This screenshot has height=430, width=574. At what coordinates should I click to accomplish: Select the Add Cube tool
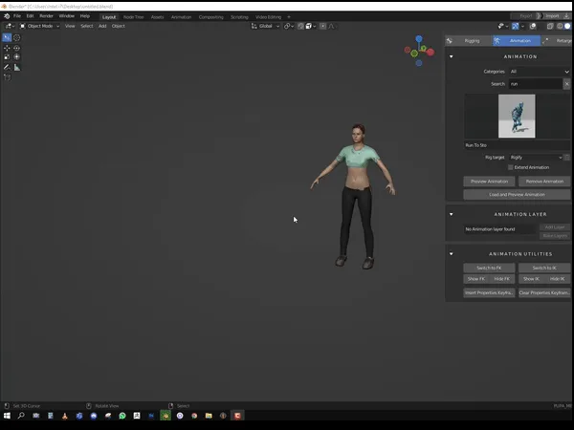tap(7, 77)
